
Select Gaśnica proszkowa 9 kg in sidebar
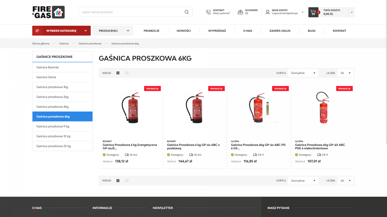[x=53, y=126]
